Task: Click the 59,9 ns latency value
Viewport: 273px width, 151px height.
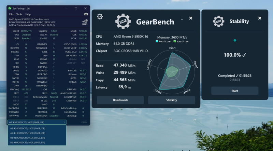Action: pos(125,87)
